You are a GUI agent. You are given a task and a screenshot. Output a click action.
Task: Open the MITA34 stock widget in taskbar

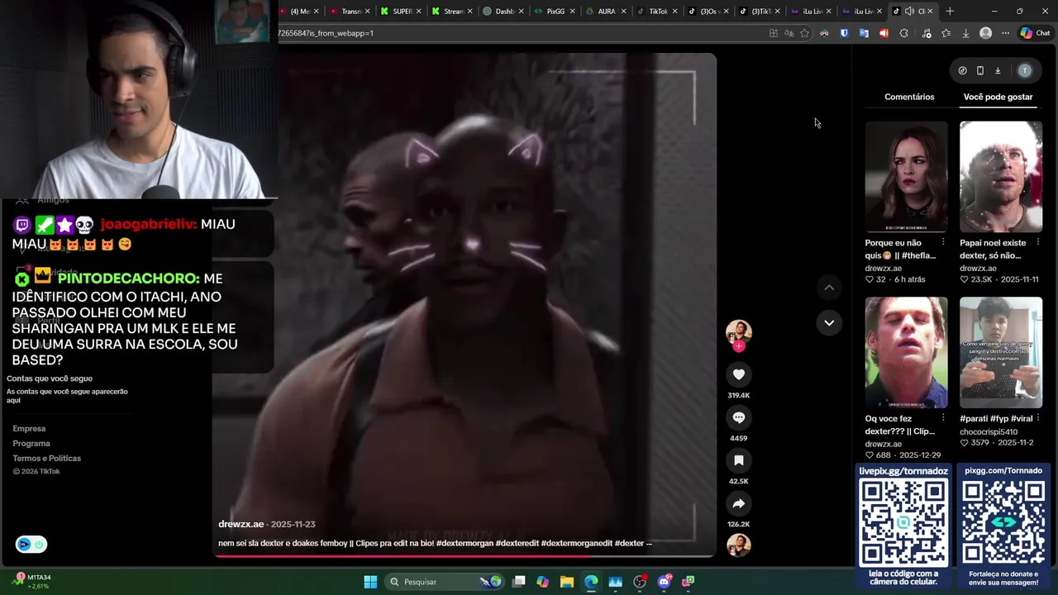[32, 581]
